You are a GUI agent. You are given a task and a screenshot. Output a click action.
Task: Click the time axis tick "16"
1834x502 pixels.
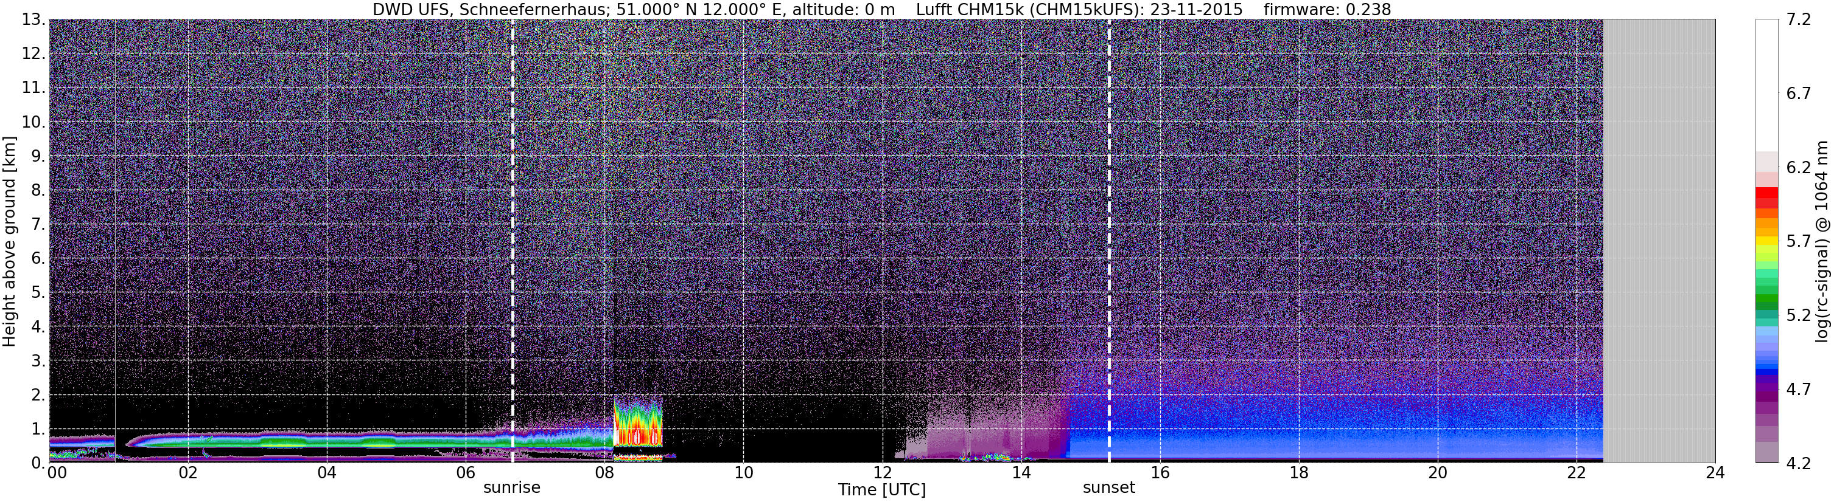1160,473
